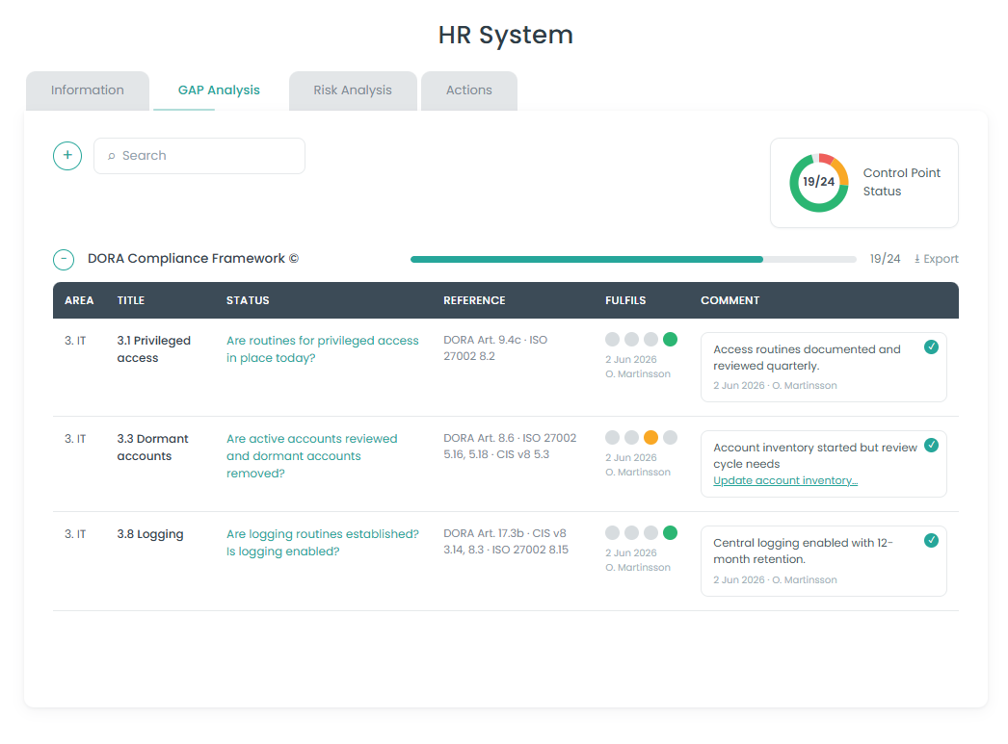1008x744 pixels.
Task: Click the STATUS column header
Action: [x=248, y=300]
